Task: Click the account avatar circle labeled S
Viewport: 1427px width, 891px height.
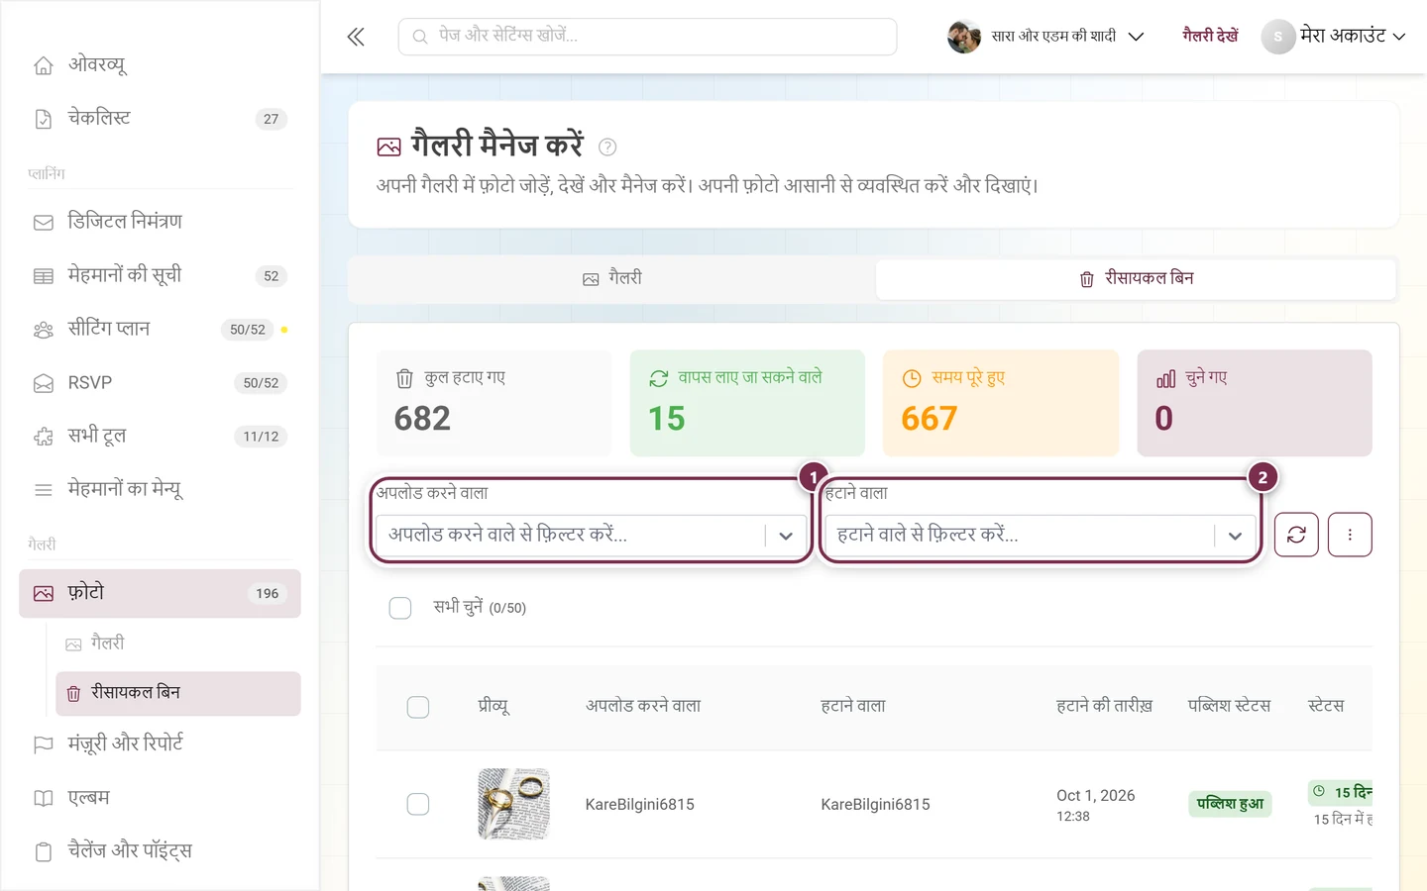Action: [x=1278, y=37]
